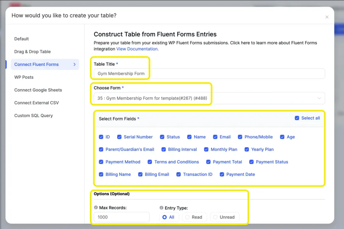The height and width of the screenshot is (229, 344).
Task: Uncheck the Select all checkbox
Action: point(297,118)
